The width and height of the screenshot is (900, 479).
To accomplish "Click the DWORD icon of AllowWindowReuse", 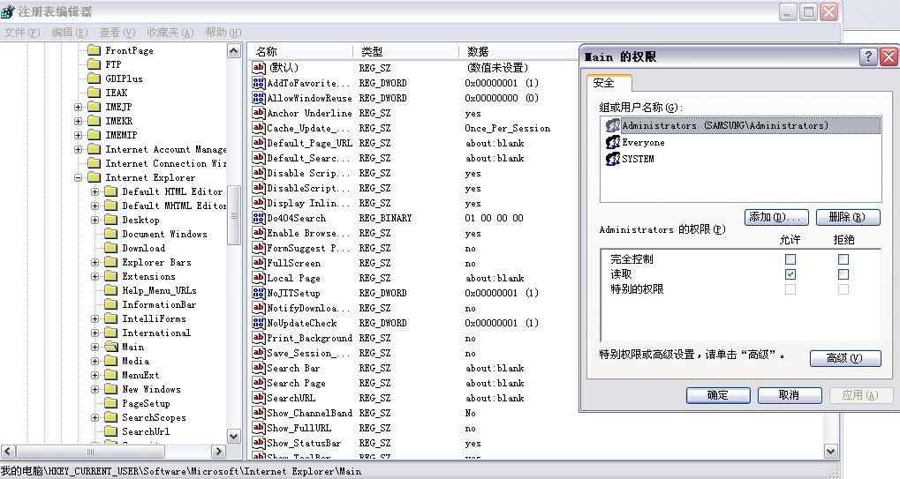I will point(259,98).
